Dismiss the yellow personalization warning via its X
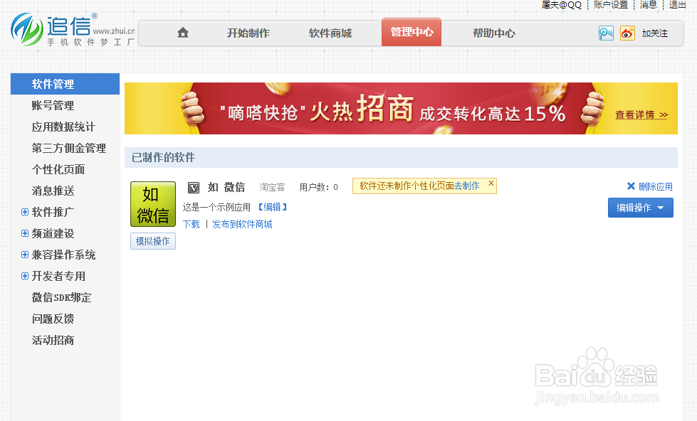This screenshot has height=421, width=697. pos(491,183)
